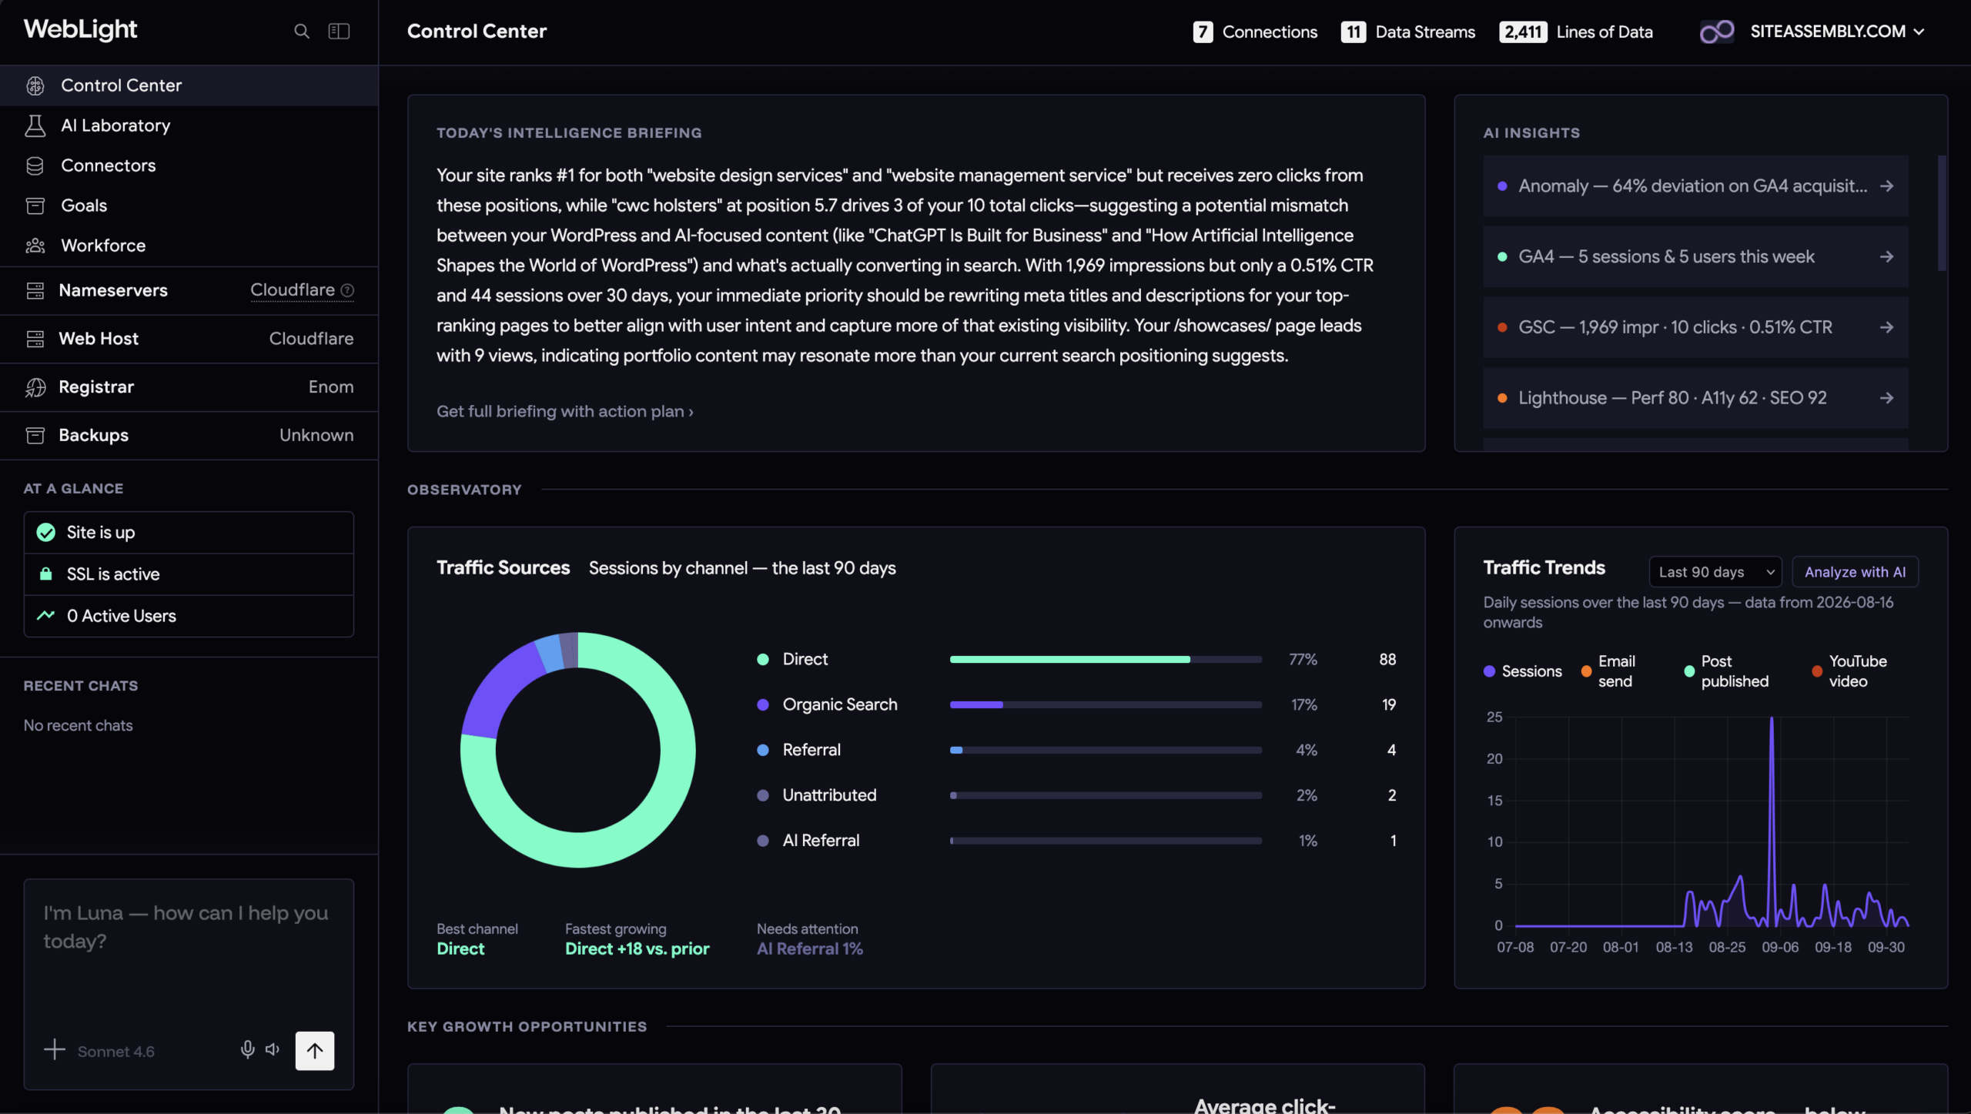Expand the SITEASSEMBLY.COM site dropdown
This screenshot has height=1114, width=1971.
click(x=1837, y=32)
